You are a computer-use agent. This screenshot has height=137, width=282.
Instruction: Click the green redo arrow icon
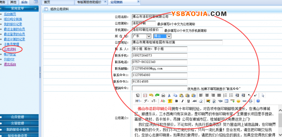[x=157, y=95]
